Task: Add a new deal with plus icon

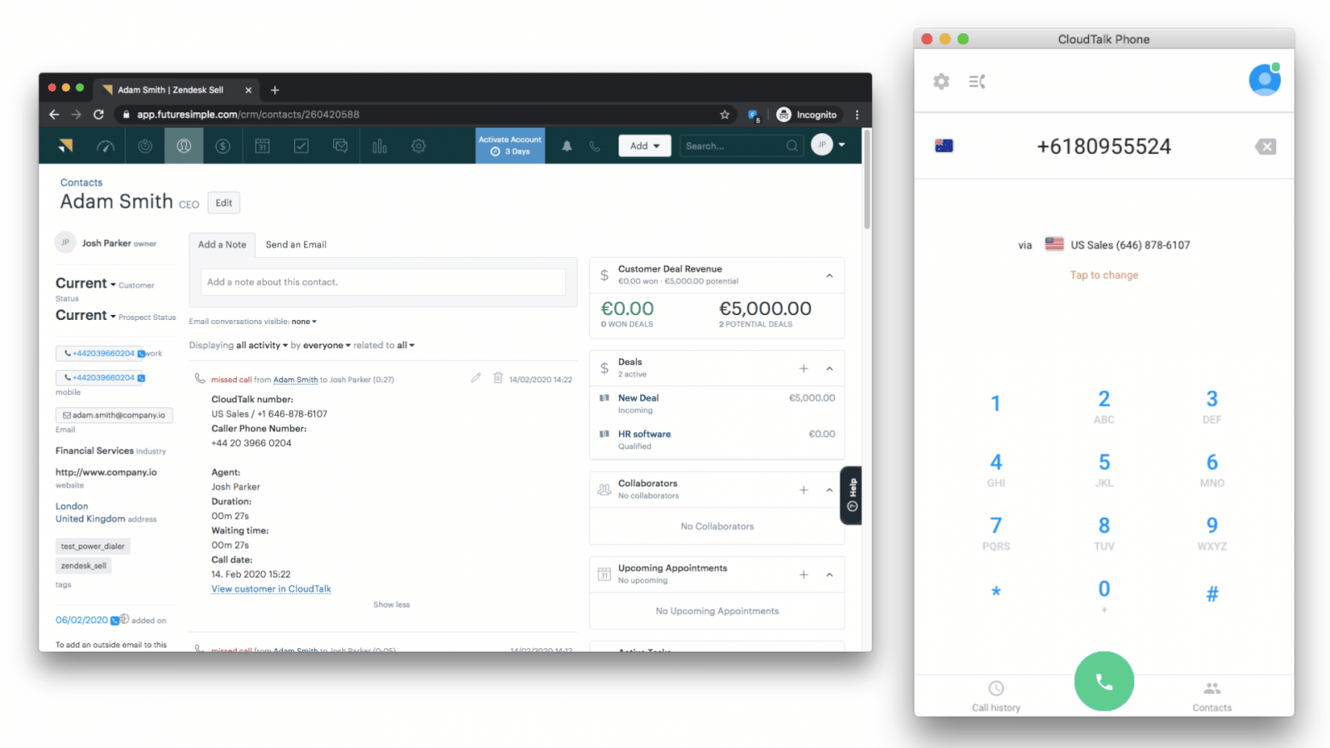Action: [804, 368]
